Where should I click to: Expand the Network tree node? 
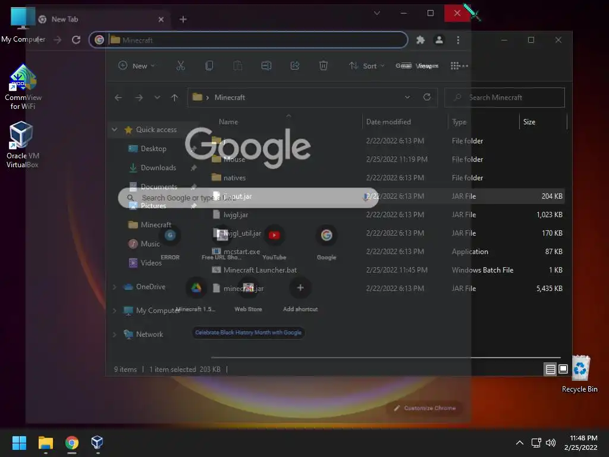tap(115, 334)
